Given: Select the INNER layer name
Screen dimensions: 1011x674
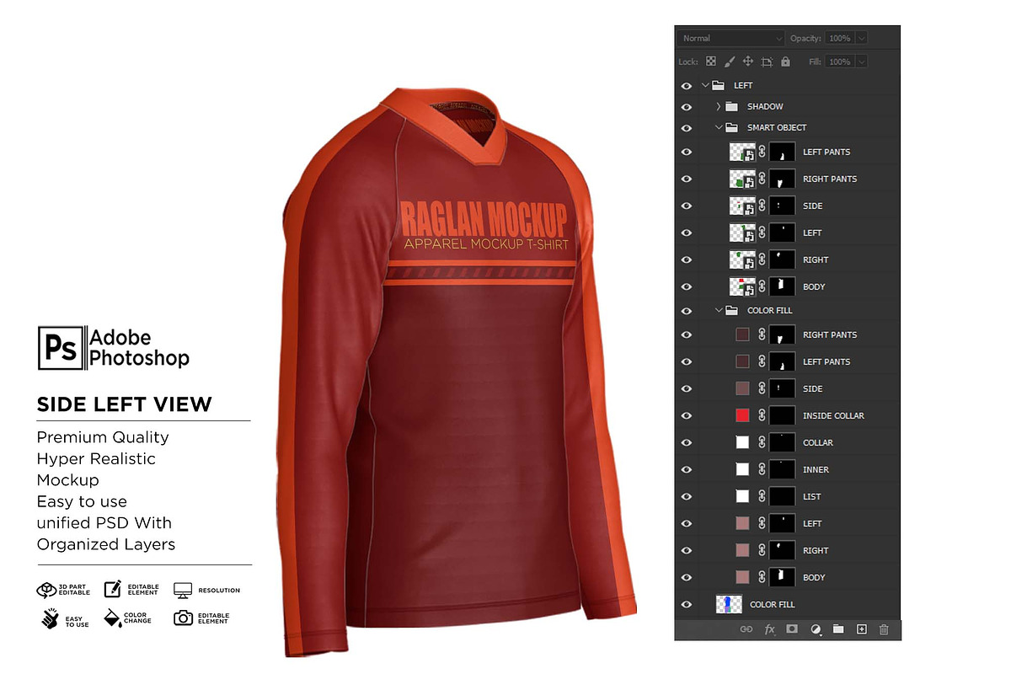Looking at the screenshot, I should (x=816, y=469).
